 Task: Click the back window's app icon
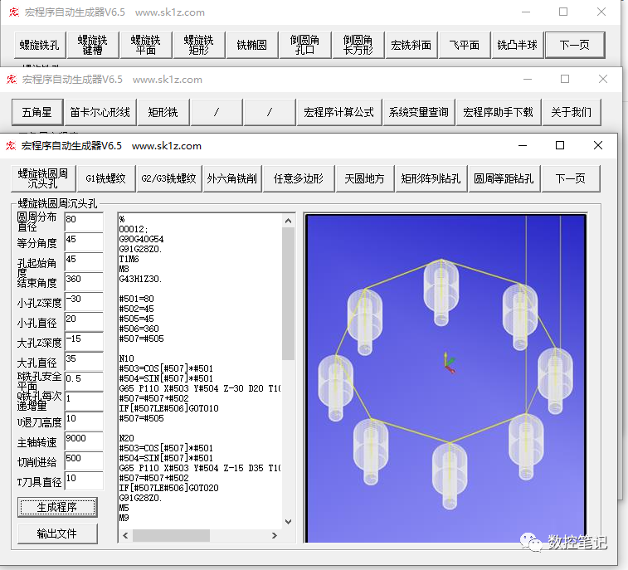pyautogui.click(x=14, y=12)
